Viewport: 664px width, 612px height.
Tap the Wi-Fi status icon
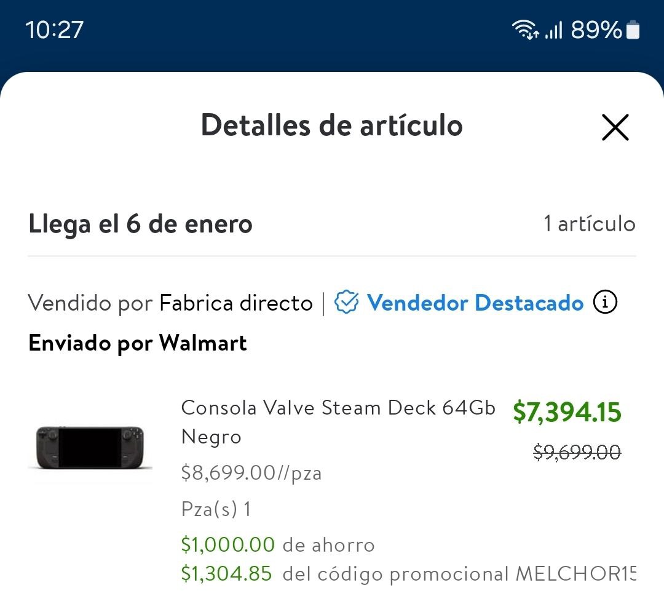pos(525,30)
